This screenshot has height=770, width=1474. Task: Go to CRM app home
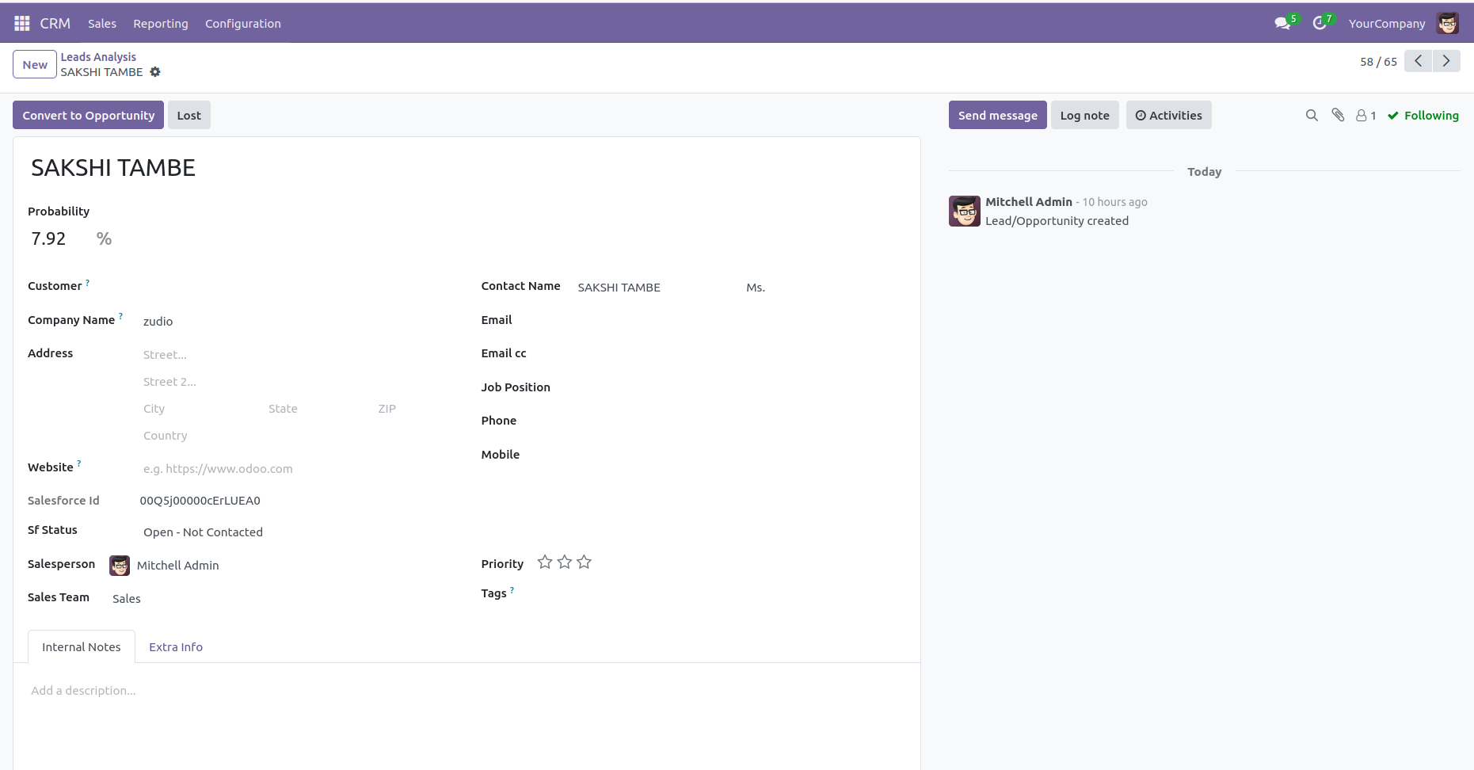[x=55, y=24]
